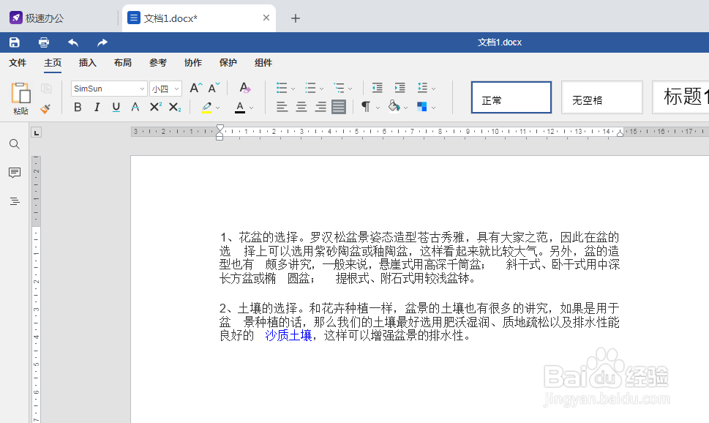Increase paragraph indent
The image size is (709, 423).
pyautogui.click(x=399, y=87)
